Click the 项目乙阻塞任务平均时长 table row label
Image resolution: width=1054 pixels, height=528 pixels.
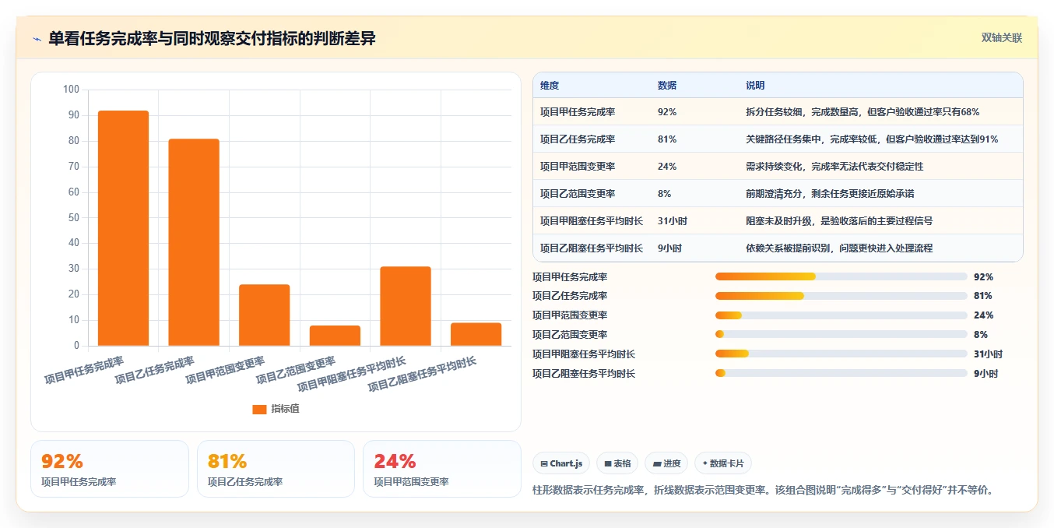pos(592,248)
